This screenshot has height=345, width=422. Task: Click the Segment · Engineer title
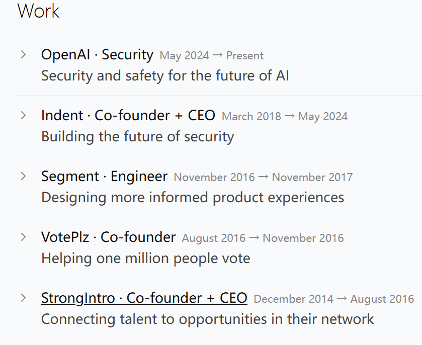pos(104,177)
